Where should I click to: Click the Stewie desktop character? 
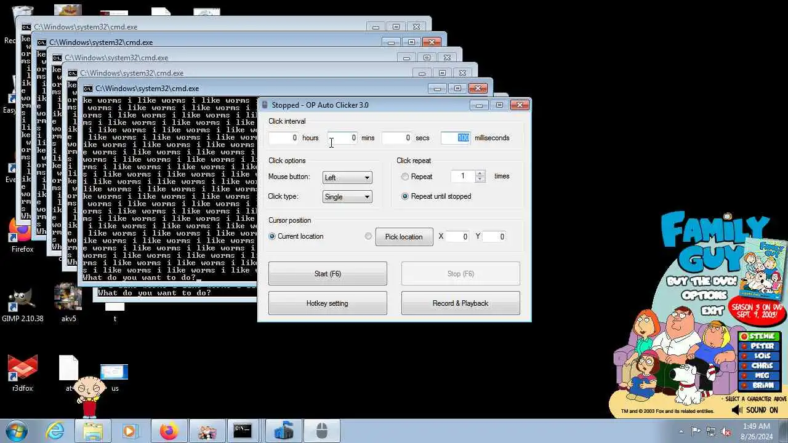[x=90, y=396]
